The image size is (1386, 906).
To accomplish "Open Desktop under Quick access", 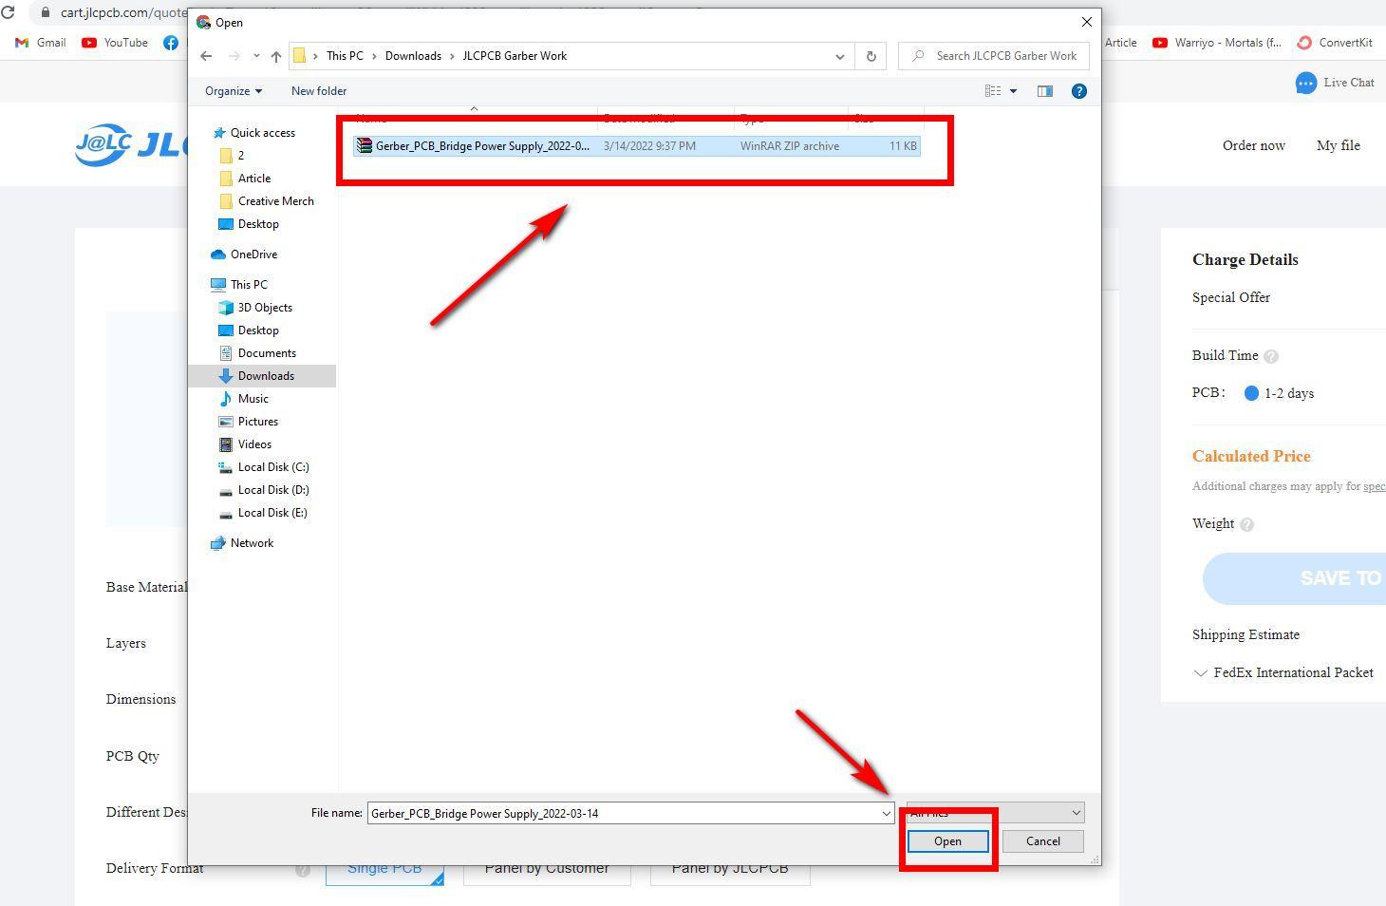I will coord(249,224).
